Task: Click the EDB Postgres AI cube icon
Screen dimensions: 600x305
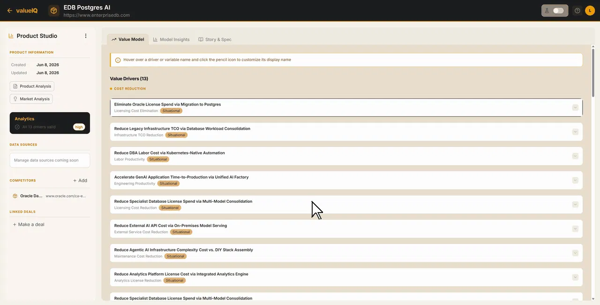Action: point(54,10)
